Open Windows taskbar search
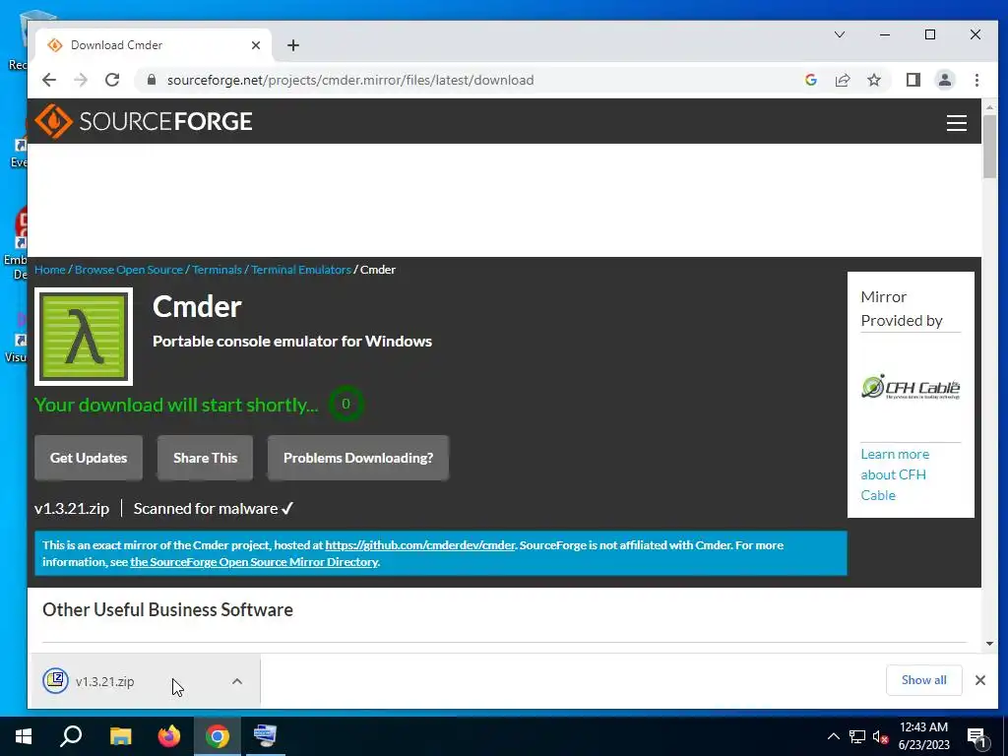 pos(71,736)
